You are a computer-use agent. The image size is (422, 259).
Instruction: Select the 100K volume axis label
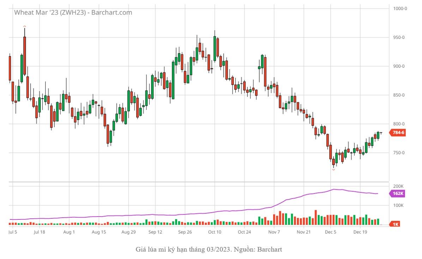(398, 205)
